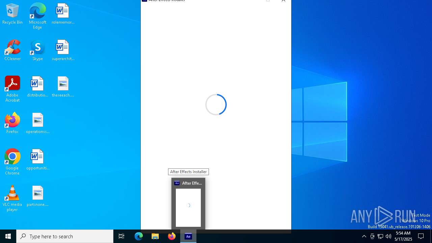Open File Explorer from the taskbar

[x=155, y=236]
